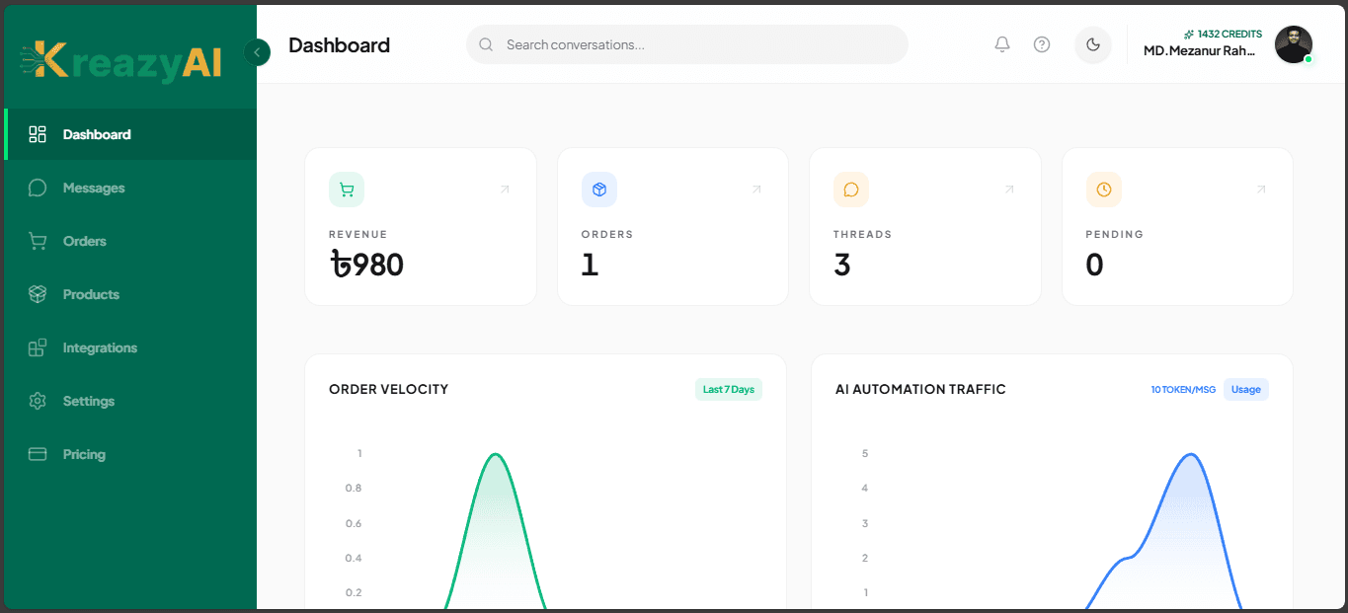Open Revenue card arrow link
The height and width of the screenshot is (613, 1348).
tap(505, 190)
